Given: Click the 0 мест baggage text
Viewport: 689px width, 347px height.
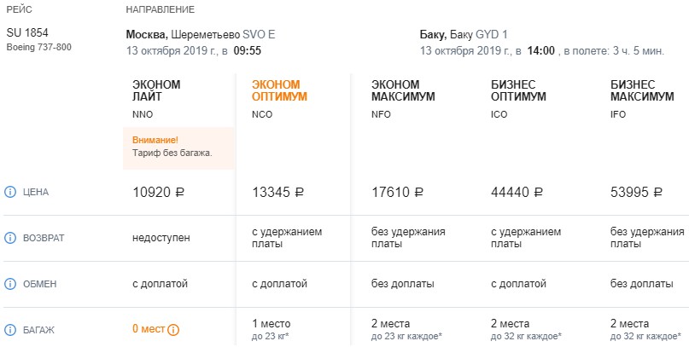Looking at the screenshot, I should pyautogui.click(x=148, y=329).
